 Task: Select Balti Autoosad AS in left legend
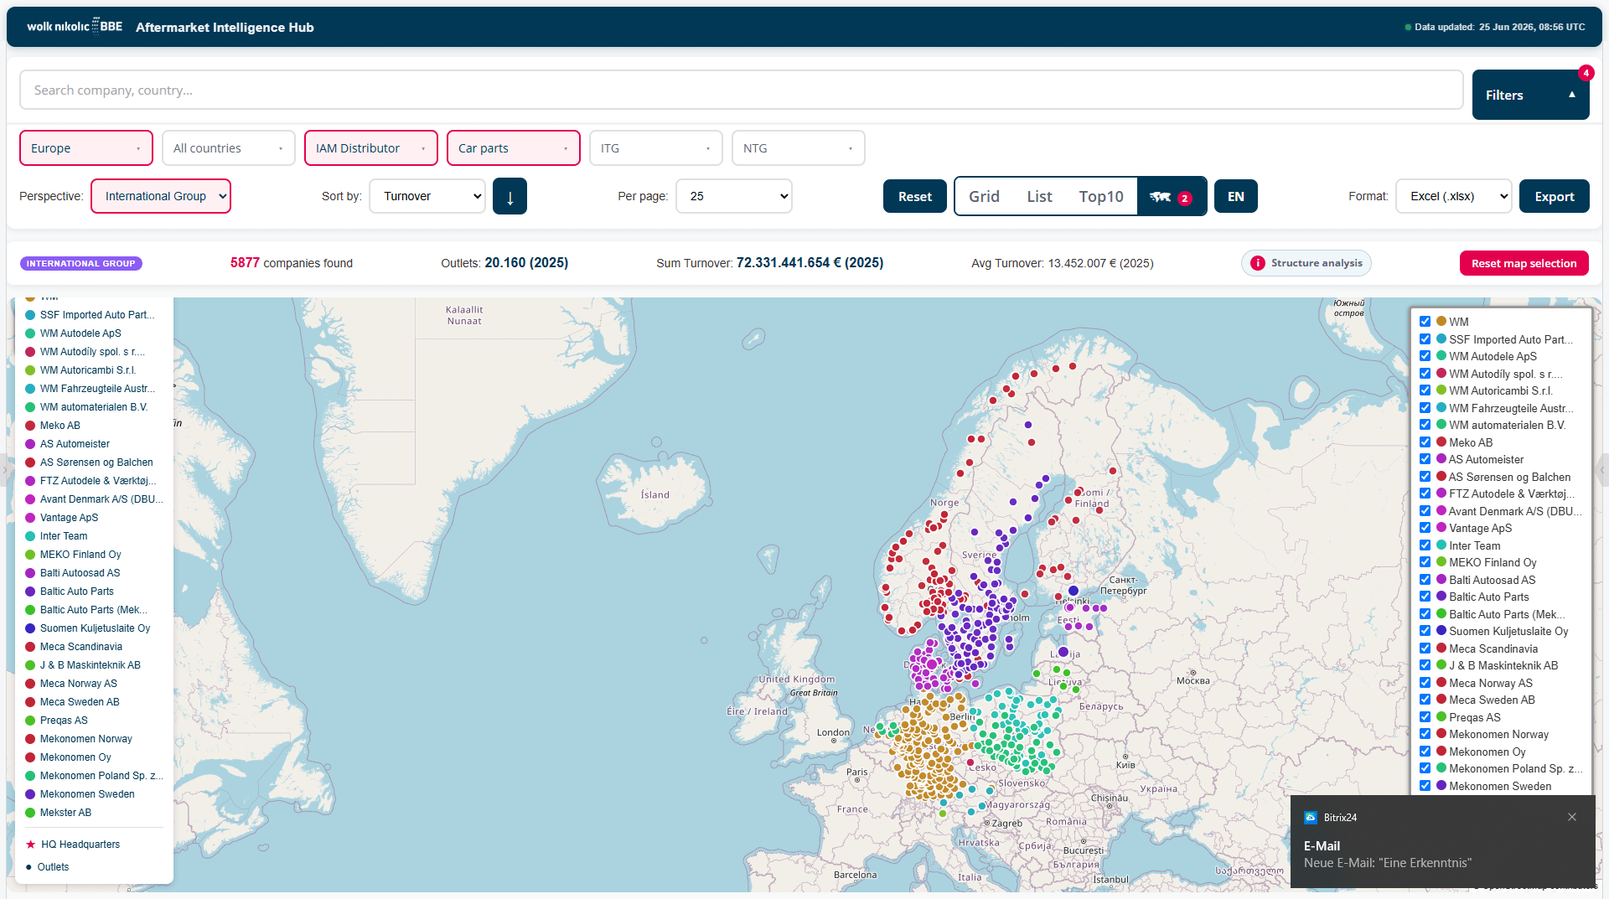(80, 573)
